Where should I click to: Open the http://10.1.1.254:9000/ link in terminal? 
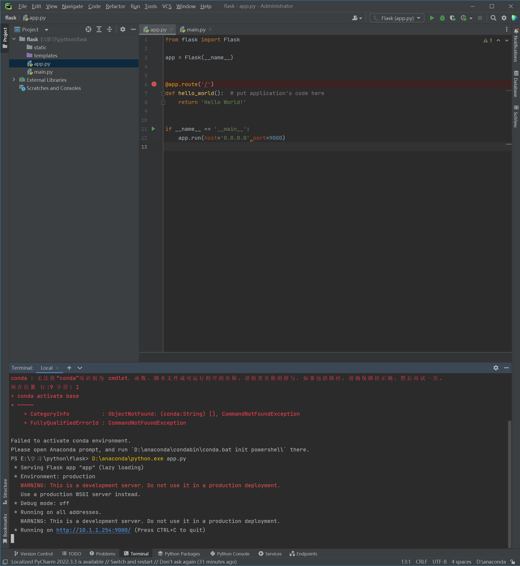click(93, 530)
